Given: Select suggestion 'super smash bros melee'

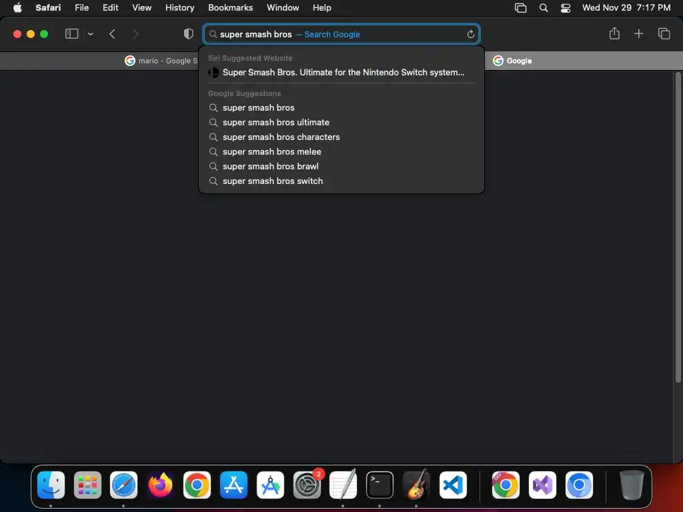Looking at the screenshot, I should tap(341, 152).
